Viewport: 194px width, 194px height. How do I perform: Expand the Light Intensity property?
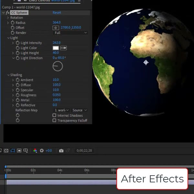[13, 43]
